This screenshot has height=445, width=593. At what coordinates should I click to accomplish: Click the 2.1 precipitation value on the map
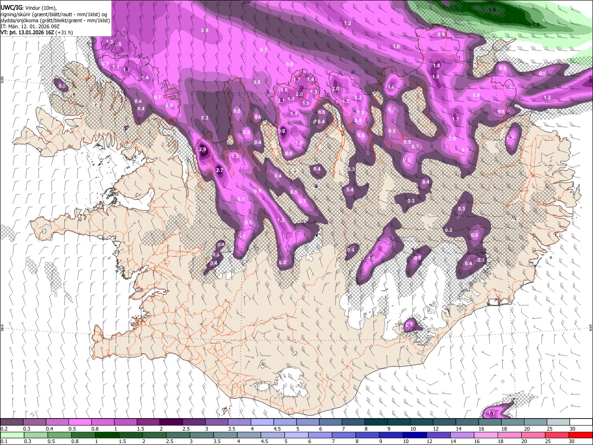[281, 101]
